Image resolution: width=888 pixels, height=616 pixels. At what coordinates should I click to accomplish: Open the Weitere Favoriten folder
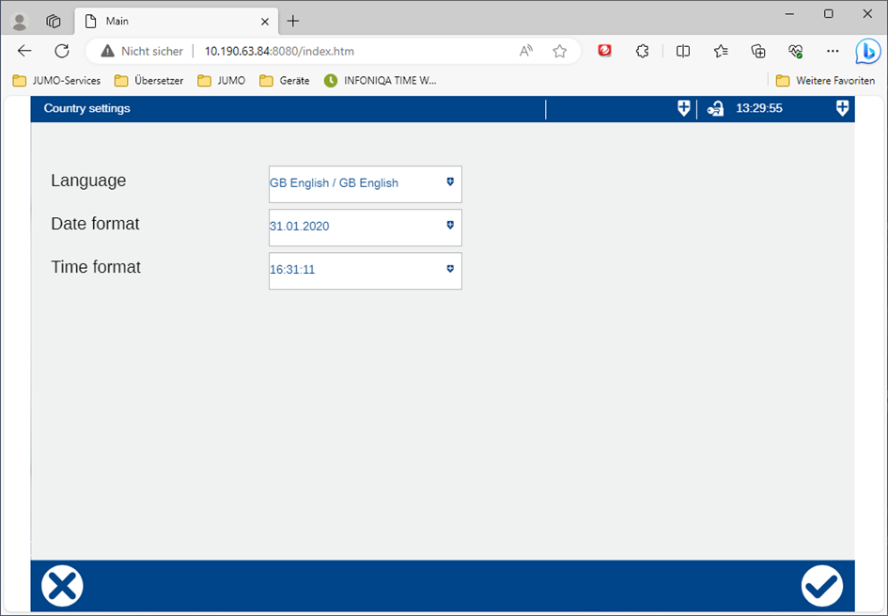pyautogui.click(x=825, y=81)
